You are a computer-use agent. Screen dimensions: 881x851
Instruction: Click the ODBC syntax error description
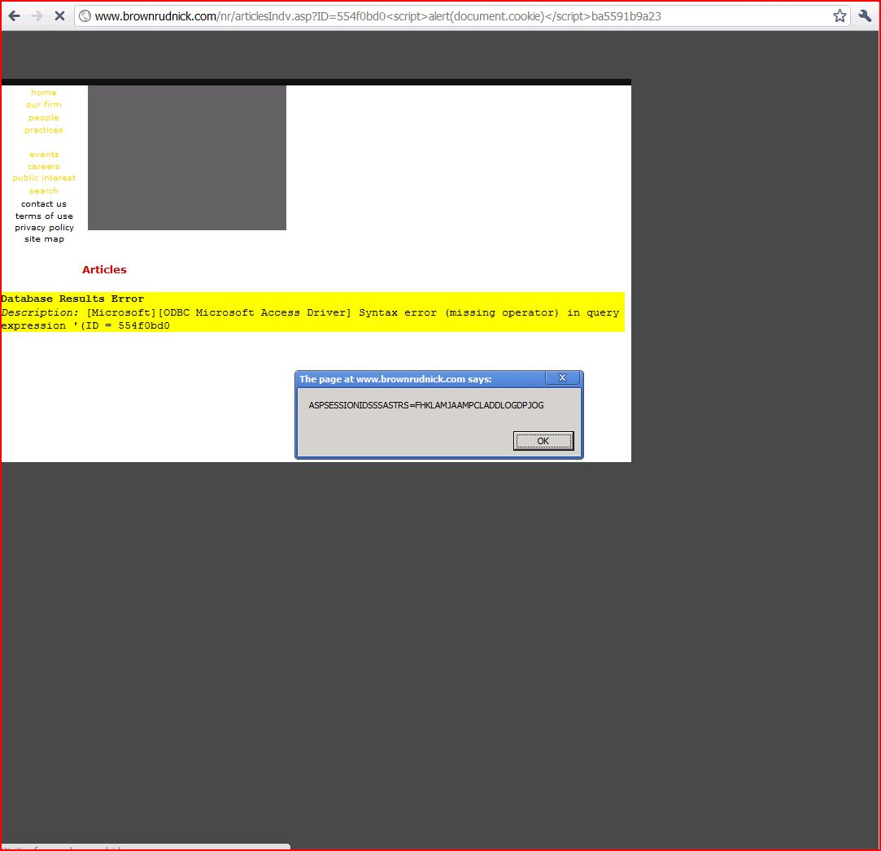click(x=310, y=319)
